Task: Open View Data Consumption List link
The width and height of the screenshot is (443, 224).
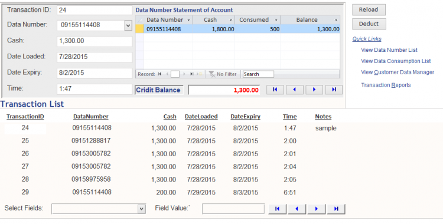Action: coord(396,61)
